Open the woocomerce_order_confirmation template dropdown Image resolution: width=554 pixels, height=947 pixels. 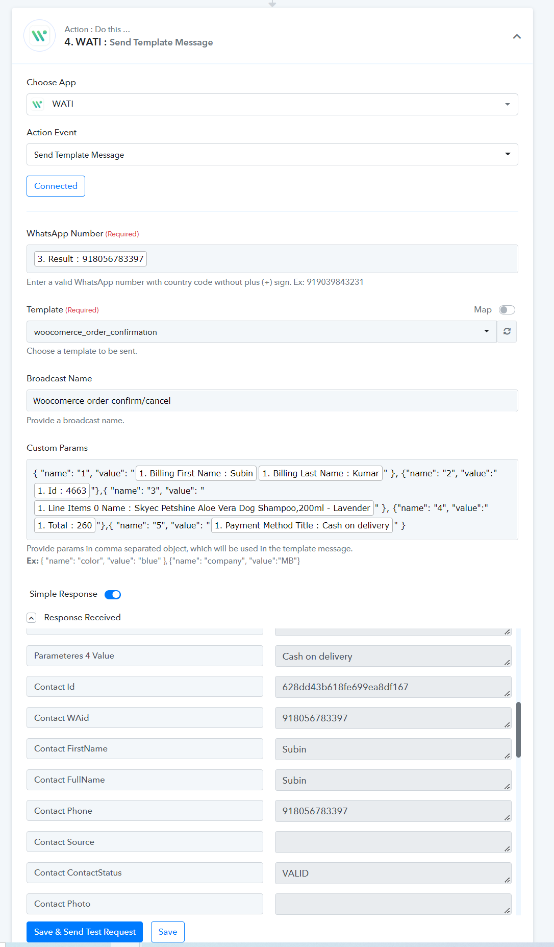[x=261, y=331]
